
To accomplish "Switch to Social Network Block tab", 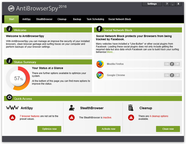I will (119, 19).
